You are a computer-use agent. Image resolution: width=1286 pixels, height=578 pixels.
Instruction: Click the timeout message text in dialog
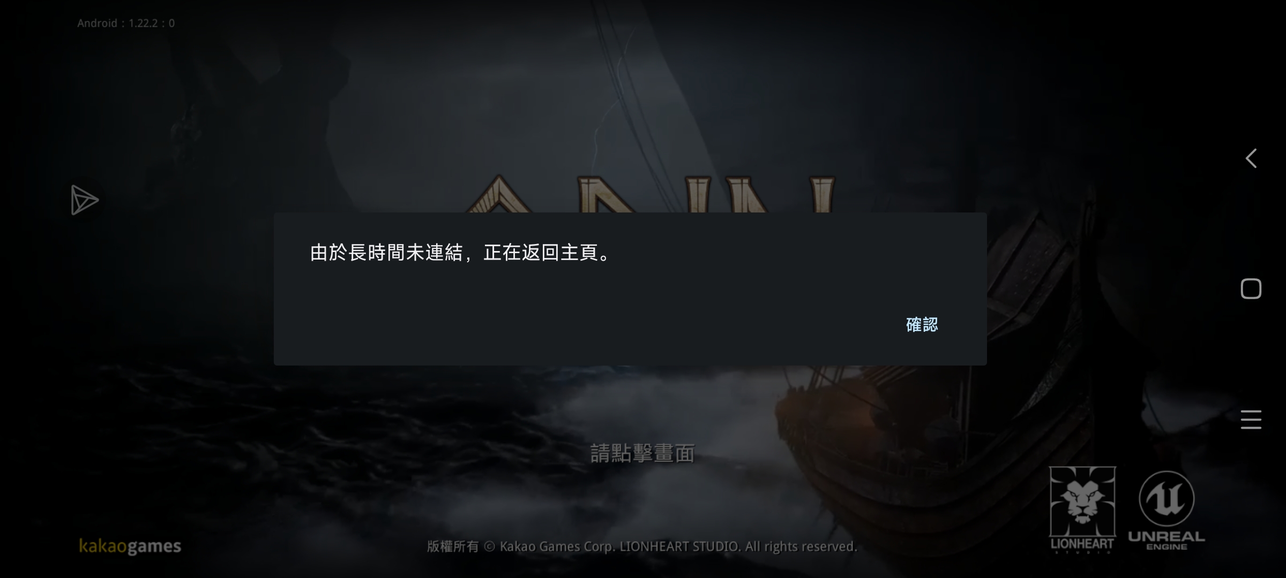[x=461, y=253]
